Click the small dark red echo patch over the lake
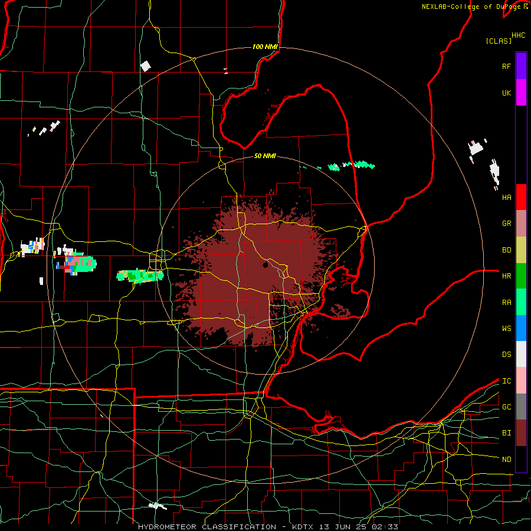 click(340, 310)
